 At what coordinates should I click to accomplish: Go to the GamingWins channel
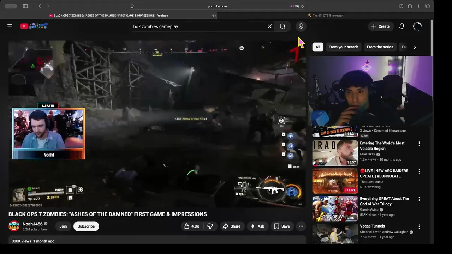[x=369, y=210]
